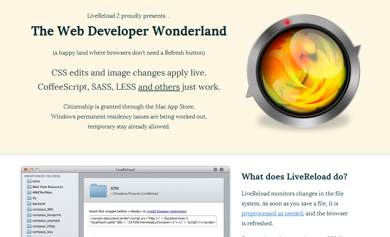Select the "compass_less" folder
390x237 pixels.
click(x=40, y=232)
